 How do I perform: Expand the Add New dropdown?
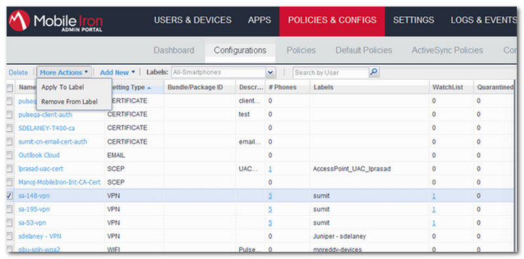117,73
